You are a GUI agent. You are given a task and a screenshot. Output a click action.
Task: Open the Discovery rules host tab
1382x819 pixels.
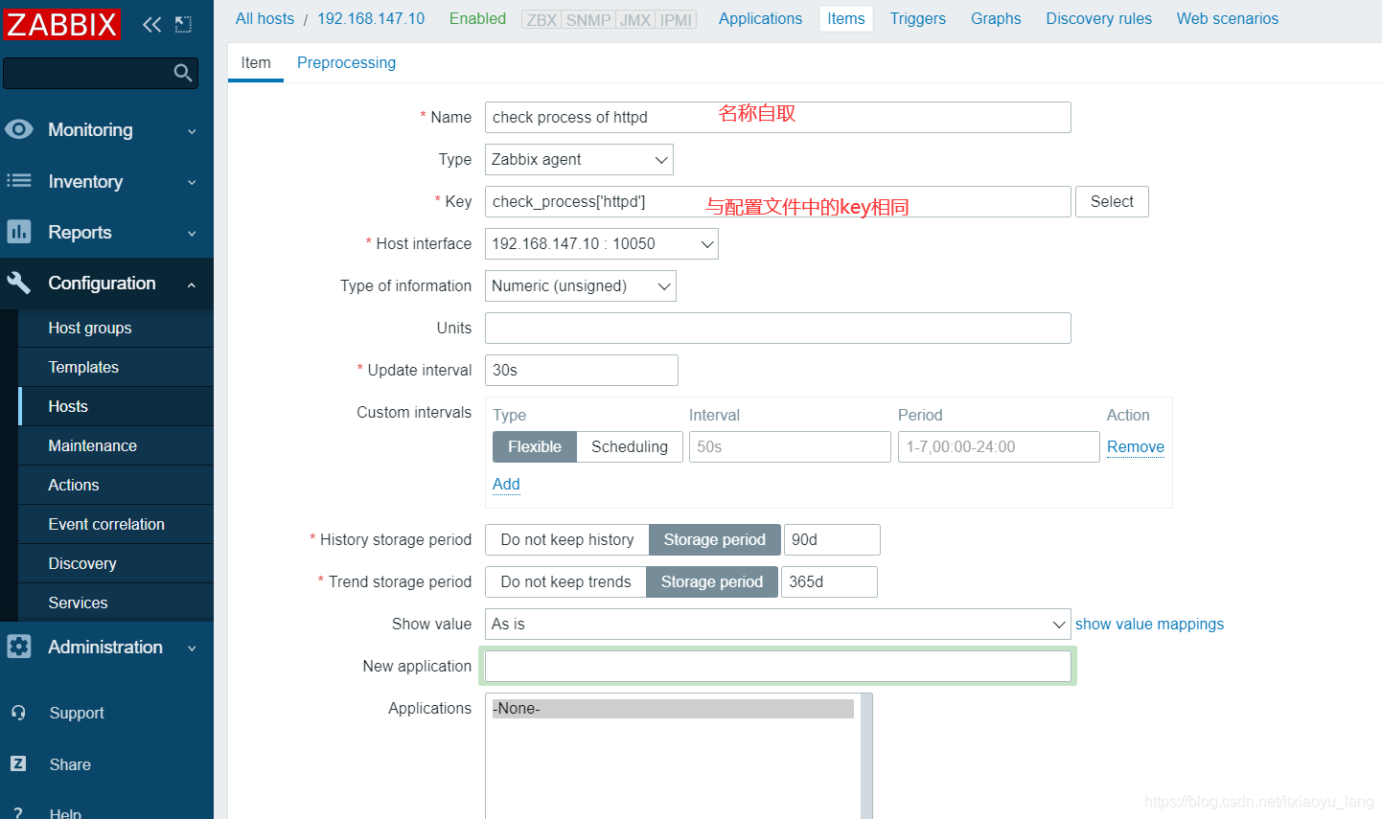[1098, 18]
